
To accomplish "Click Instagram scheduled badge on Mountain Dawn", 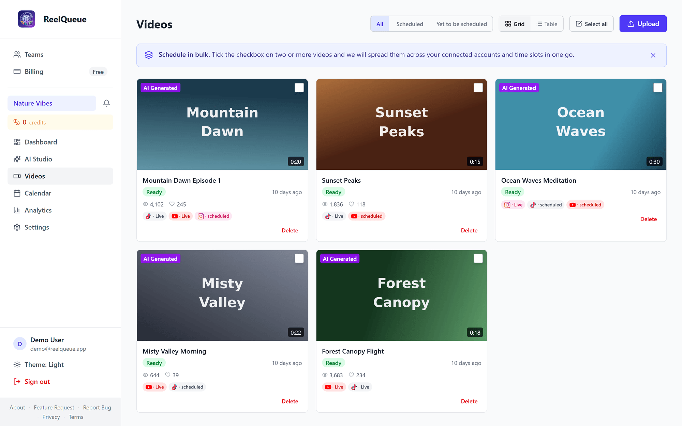I will pos(213,216).
